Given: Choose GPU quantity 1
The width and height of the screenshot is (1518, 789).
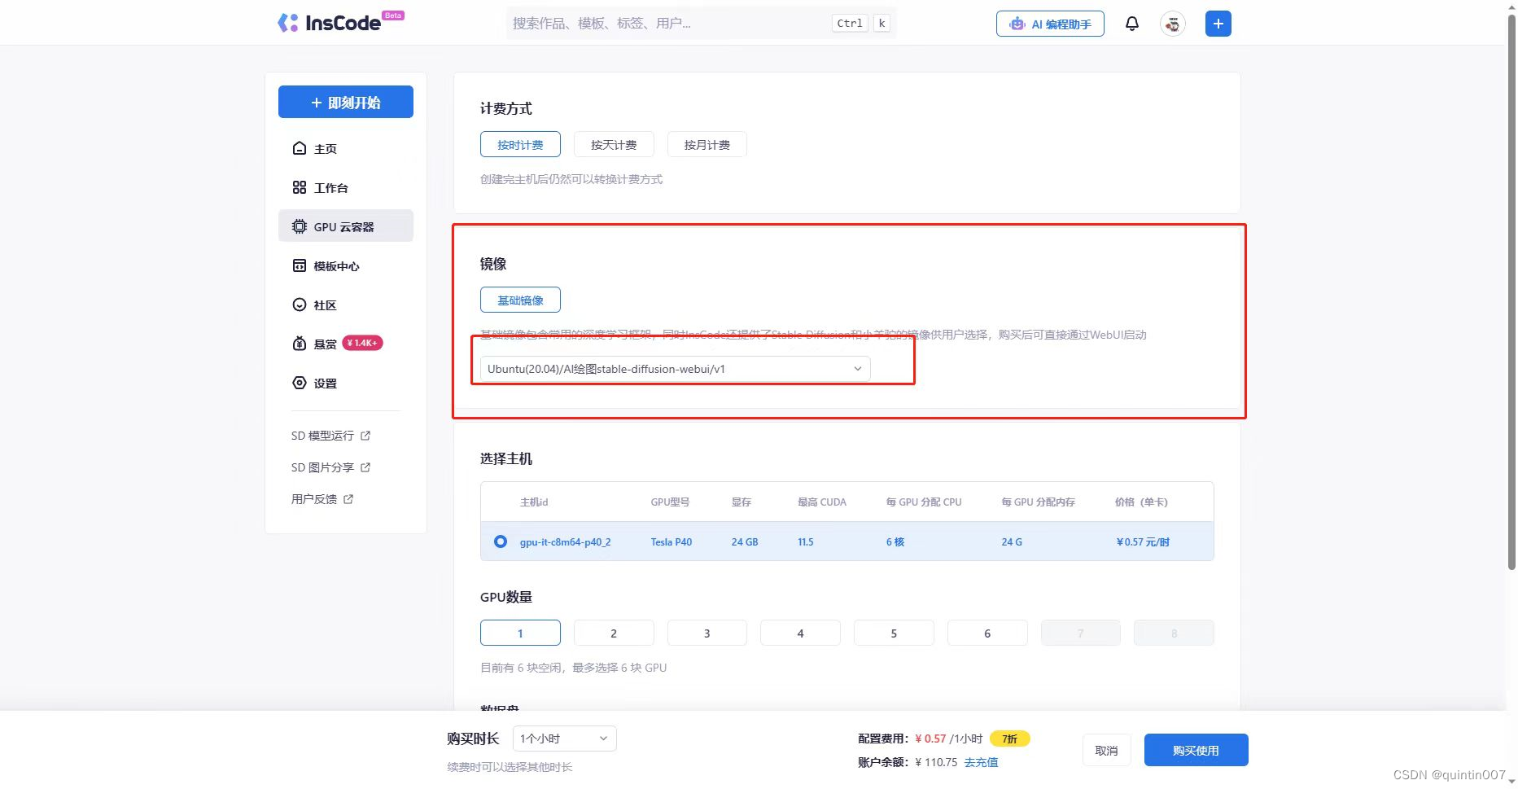Looking at the screenshot, I should (x=520, y=633).
